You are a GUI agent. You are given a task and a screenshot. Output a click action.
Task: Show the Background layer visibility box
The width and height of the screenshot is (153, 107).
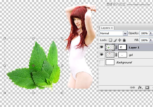(101, 62)
